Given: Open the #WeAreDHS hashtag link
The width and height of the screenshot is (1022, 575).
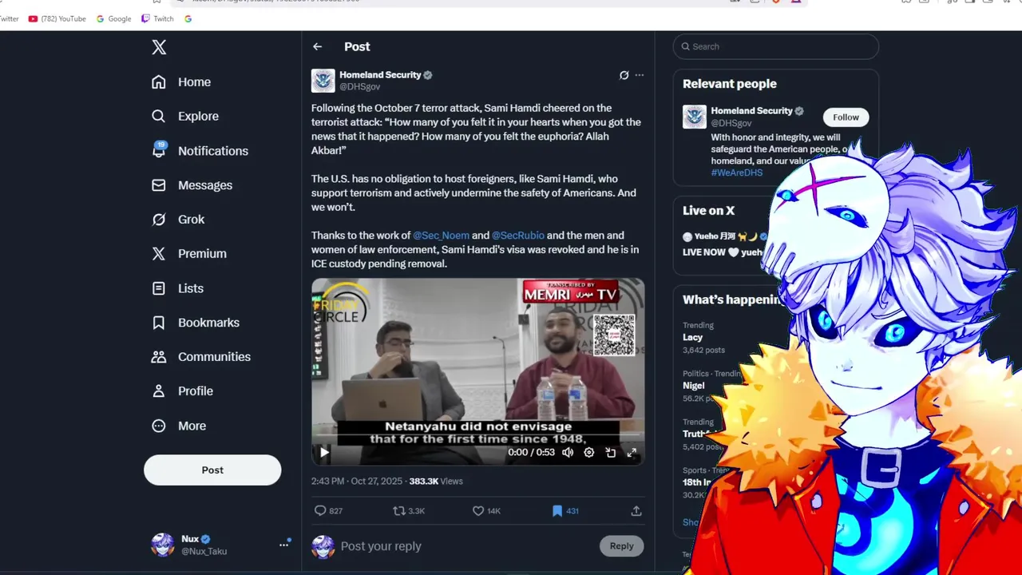Looking at the screenshot, I should [x=737, y=172].
